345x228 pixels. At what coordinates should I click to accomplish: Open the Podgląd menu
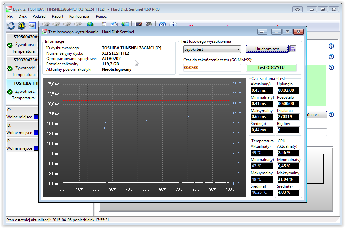39,16
